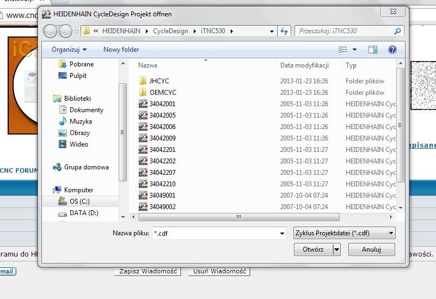Open the recent locations dropdown beside the nav arrows
Viewport: 436px width, 299px height.
coord(76,32)
